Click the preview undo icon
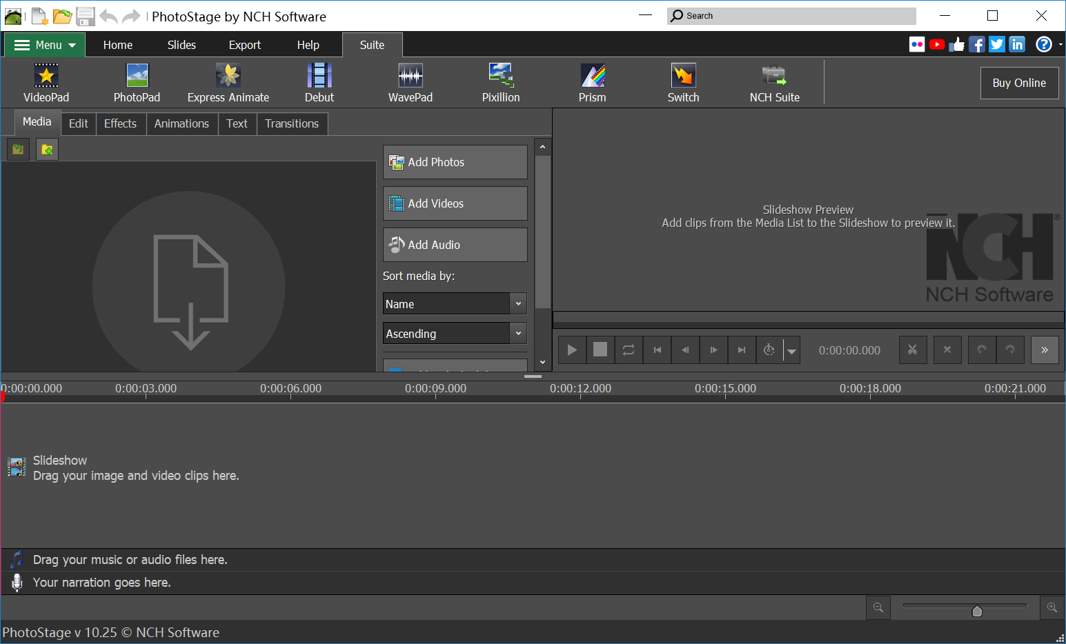The image size is (1066, 644). point(982,350)
